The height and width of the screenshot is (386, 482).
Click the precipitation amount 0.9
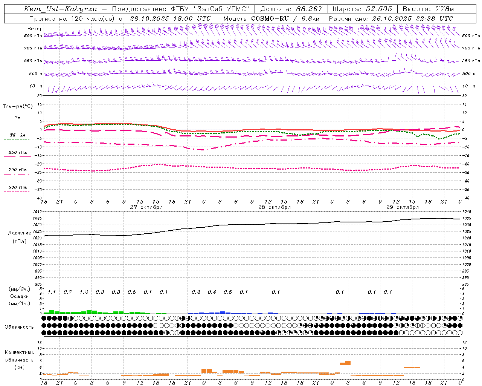pos(100,292)
